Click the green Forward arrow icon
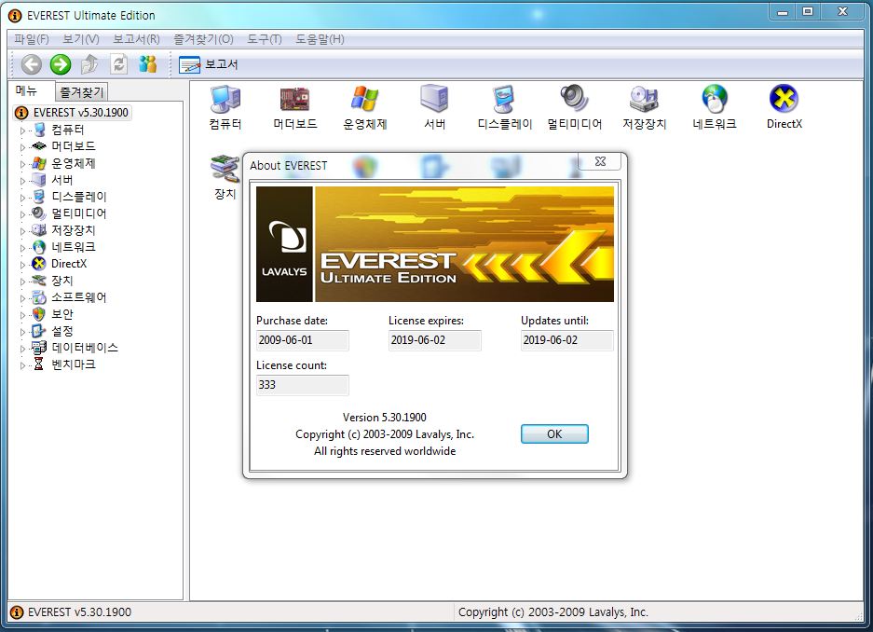The height and width of the screenshot is (632, 873). [x=61, y=64]
